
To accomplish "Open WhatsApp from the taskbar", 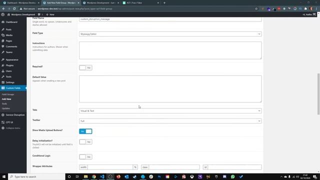I will point(232,176).
